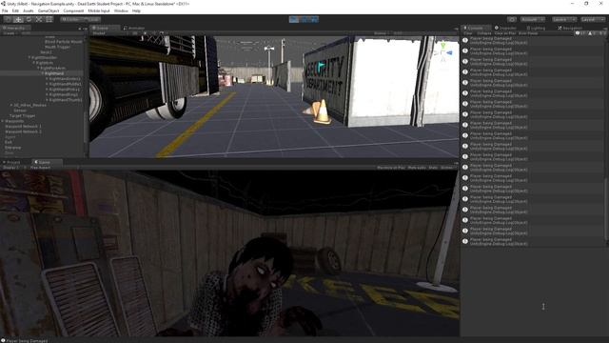Open the Mobile Input menu
This screenshot has height=343, width=609.
tap(99, 10)
